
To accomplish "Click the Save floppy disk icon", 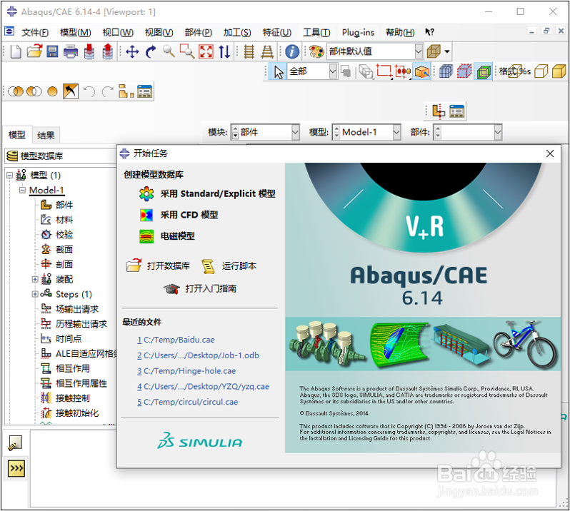I will (52, 51).
